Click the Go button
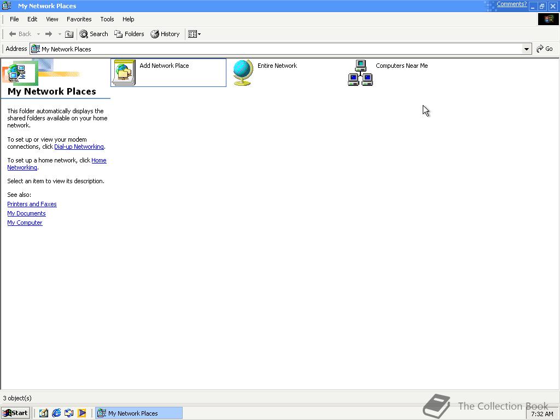 545,49
